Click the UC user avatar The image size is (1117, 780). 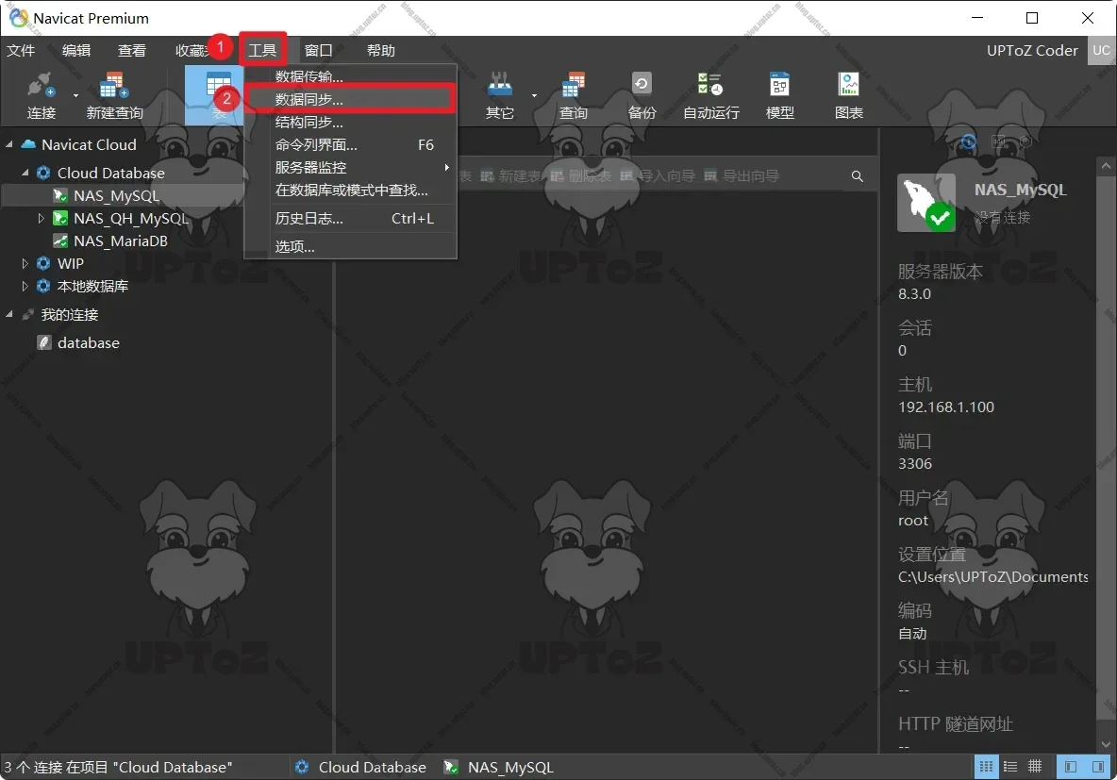1101,51
